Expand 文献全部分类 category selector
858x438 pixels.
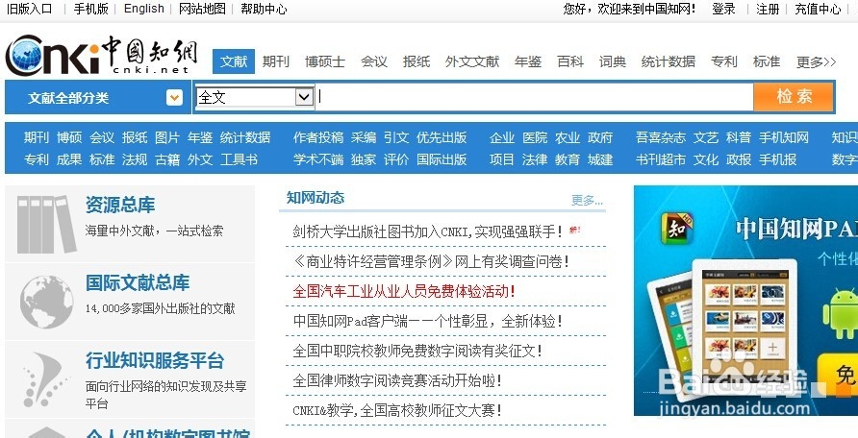click(98, 98)
